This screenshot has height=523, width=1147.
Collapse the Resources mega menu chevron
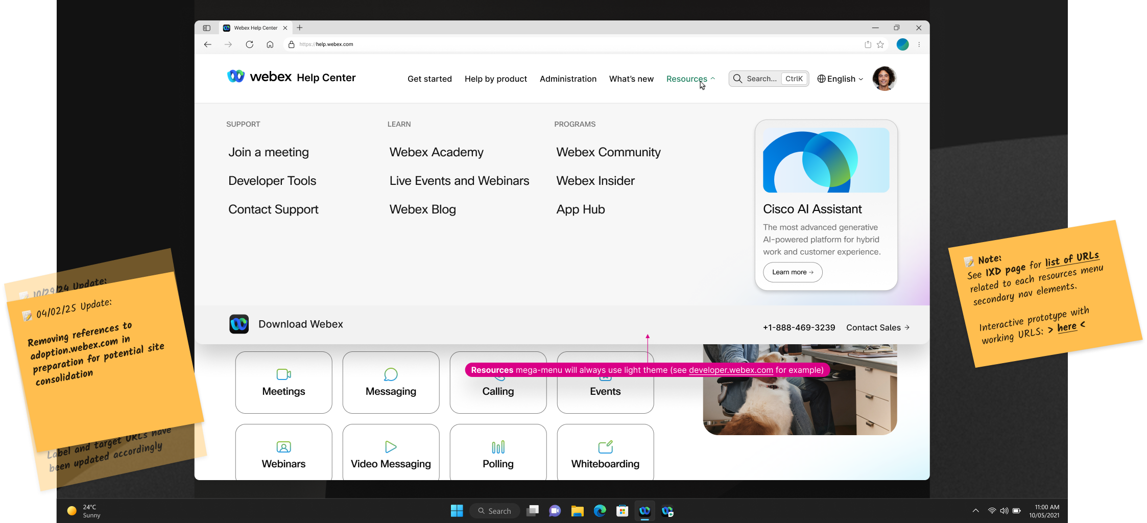(713, 78)
